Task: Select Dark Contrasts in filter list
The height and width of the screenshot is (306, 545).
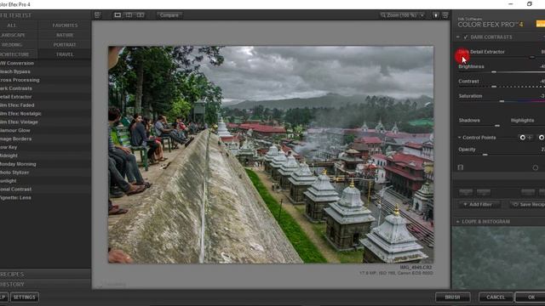Action: coord(45,88)
